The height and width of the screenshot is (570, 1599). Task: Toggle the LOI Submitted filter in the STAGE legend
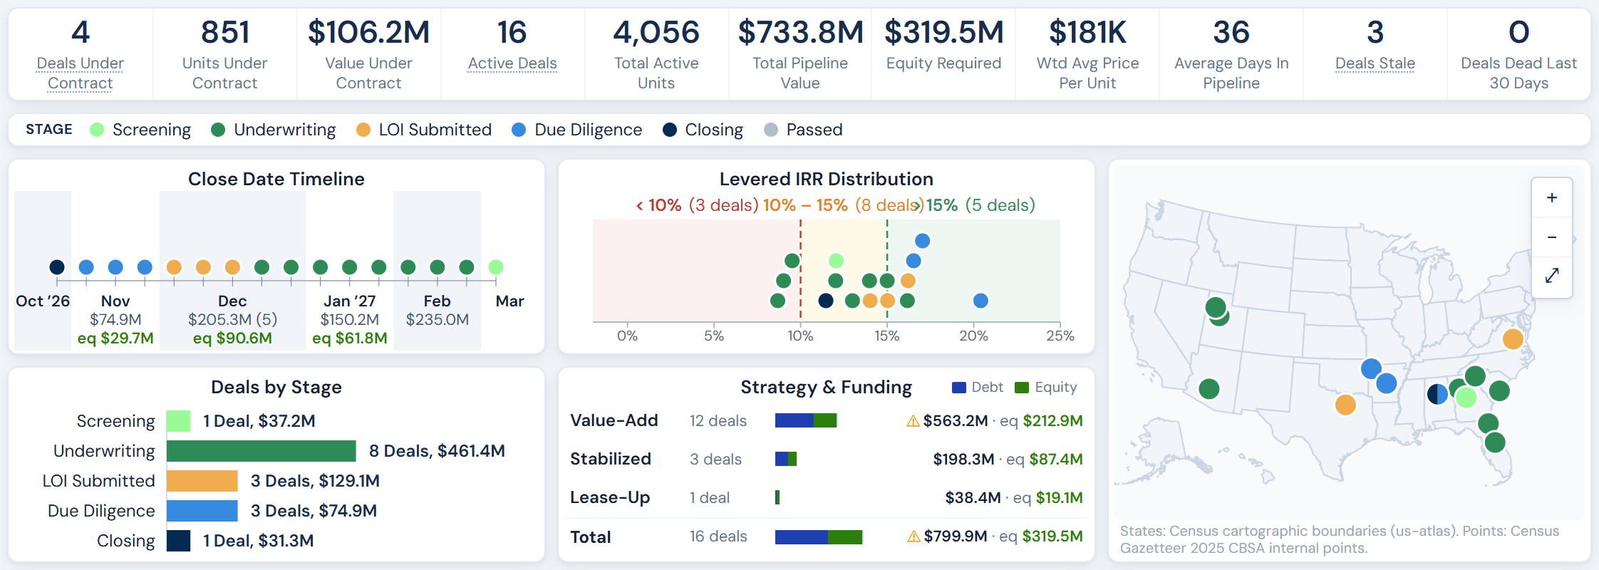[424, 130]
